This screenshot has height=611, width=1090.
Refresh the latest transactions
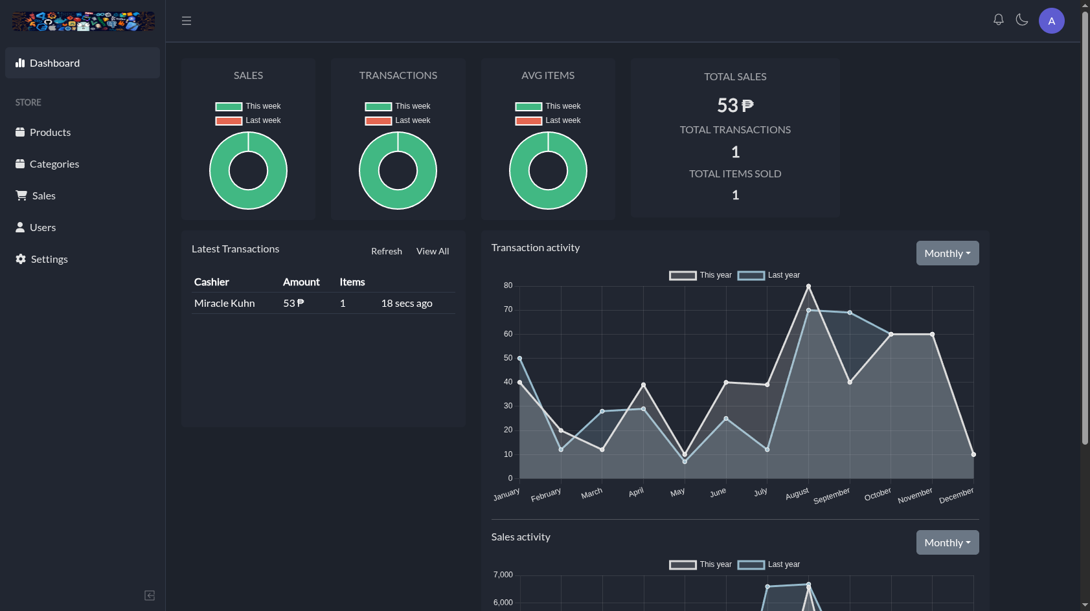pyautogui.click(x=387, y=251)
